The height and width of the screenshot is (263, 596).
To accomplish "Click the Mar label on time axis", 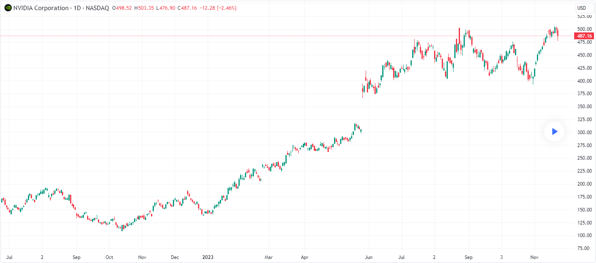I will [x=268, y=257].
